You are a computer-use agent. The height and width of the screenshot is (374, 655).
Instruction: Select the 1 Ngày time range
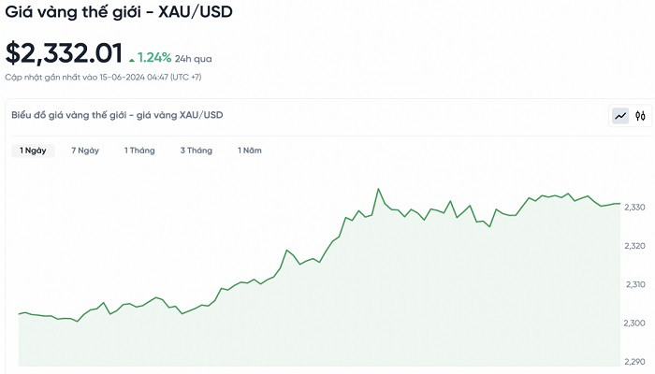[33, 151]
